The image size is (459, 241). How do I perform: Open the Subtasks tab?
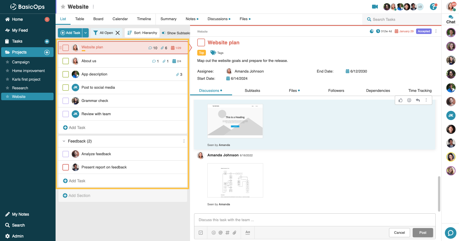252,91
